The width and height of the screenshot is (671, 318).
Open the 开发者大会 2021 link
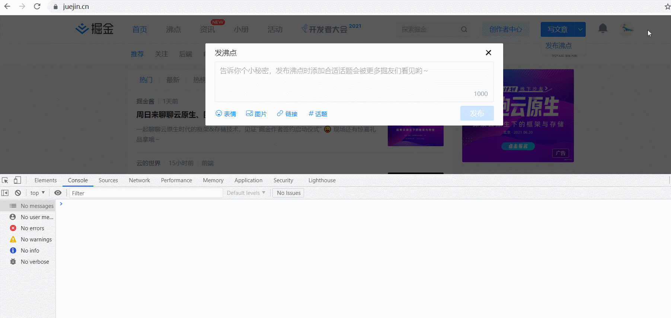(331, 29)
